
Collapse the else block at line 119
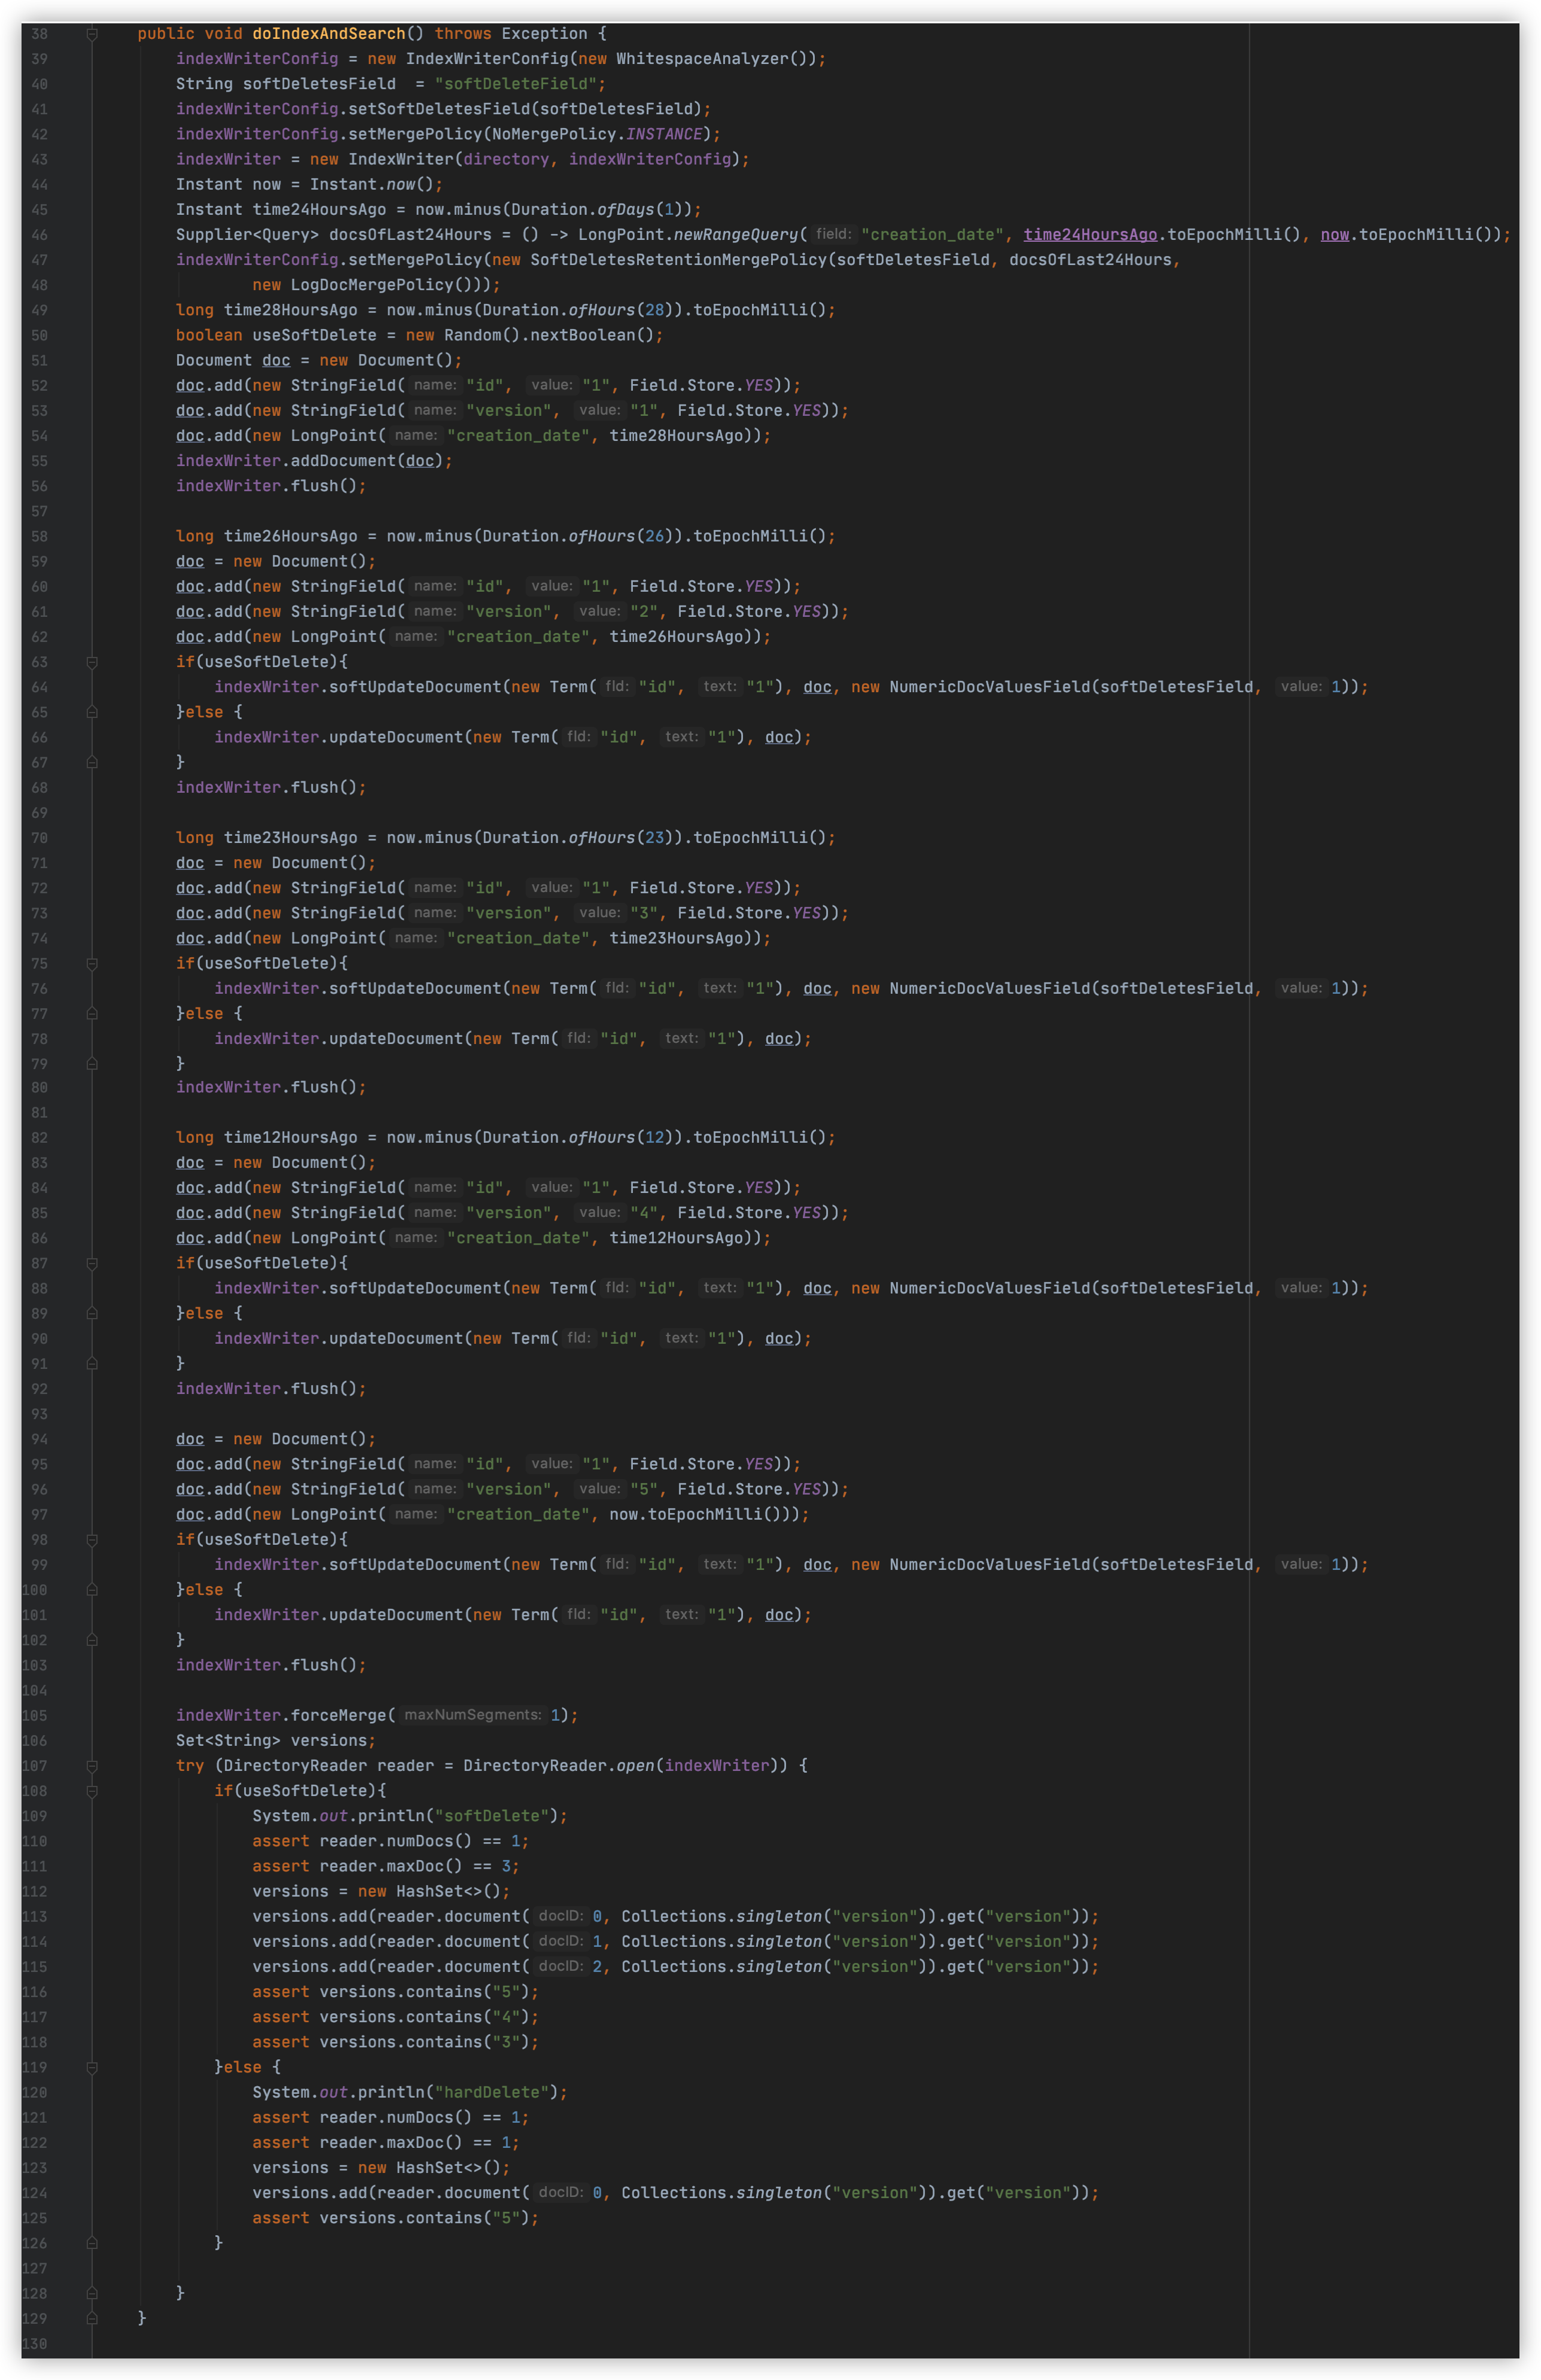[x=92, y=2067]
